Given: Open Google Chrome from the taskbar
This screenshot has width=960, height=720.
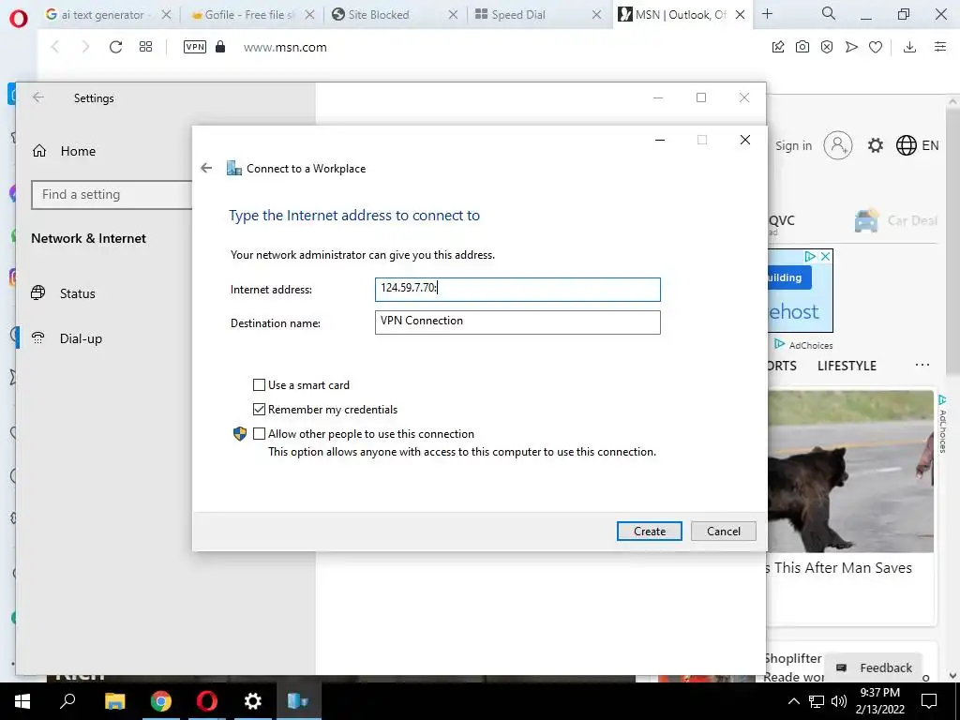Looking at the screenshot, I should 161,701.
